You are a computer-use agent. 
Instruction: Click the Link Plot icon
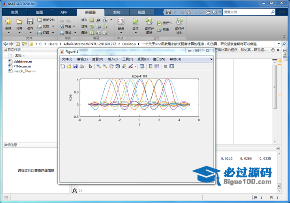pyautogui.click(x=142, y=66)
